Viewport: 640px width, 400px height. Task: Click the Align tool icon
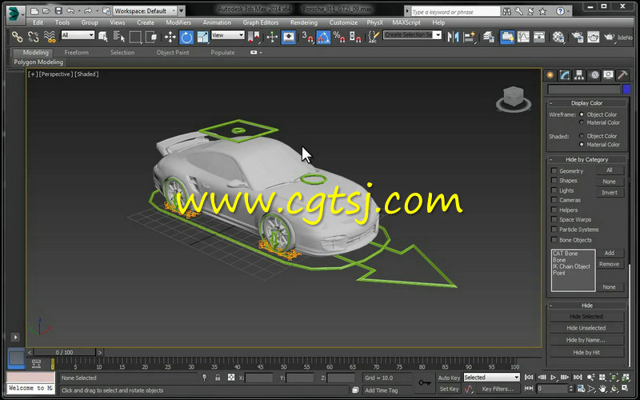[x=469, y=37]
